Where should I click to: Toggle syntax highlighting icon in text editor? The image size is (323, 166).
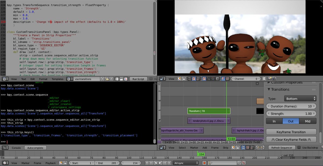pos(125,79)
